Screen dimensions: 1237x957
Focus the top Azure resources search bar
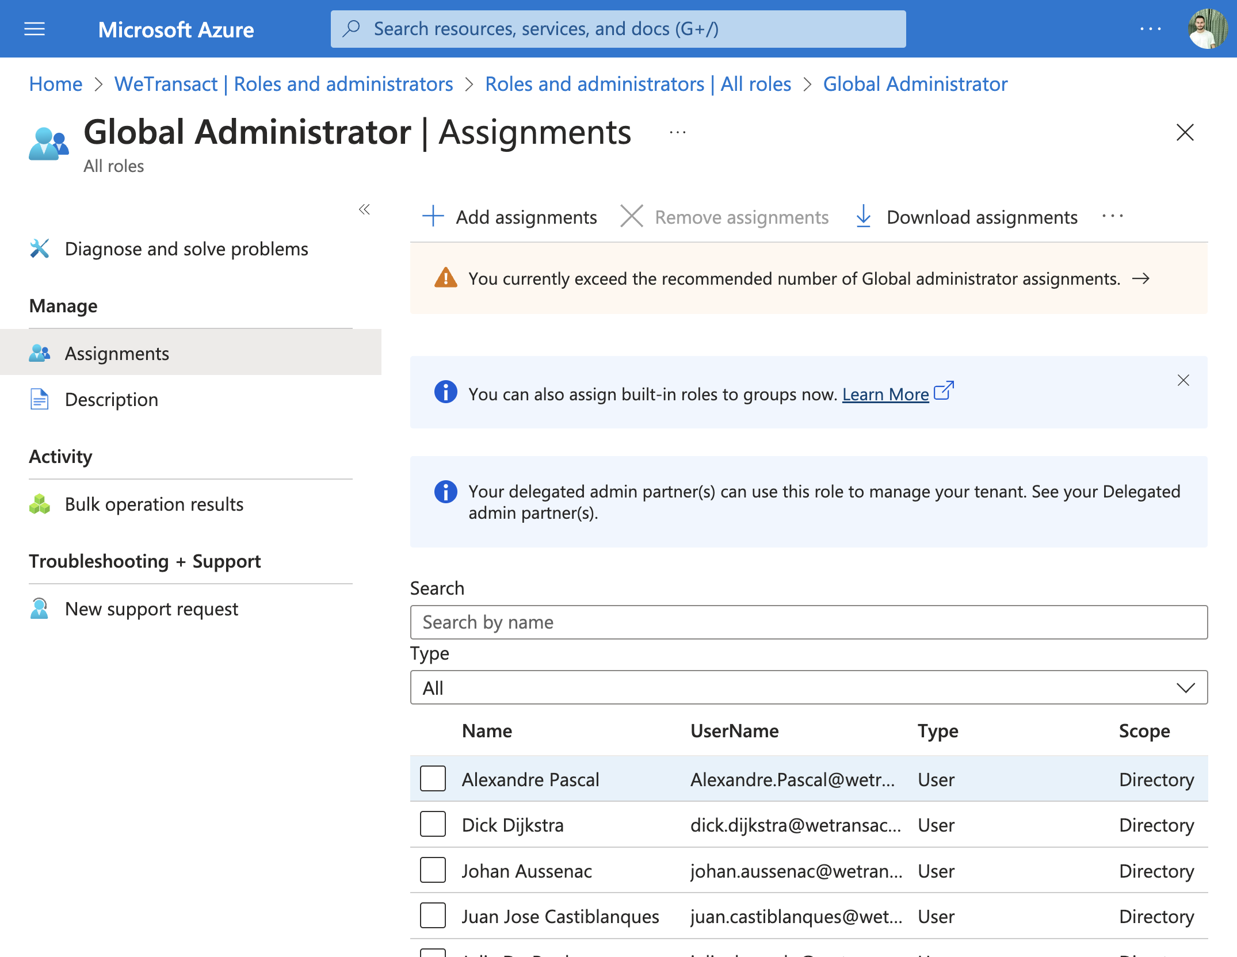coord(618,29)
